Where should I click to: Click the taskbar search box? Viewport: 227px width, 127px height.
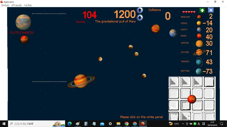(x=37, y=124)
